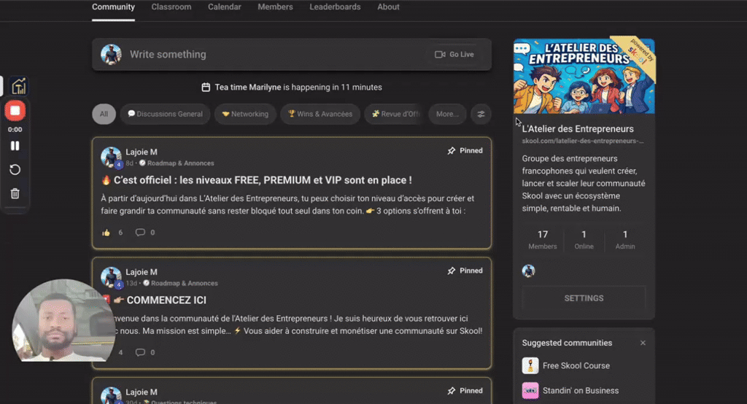This screenshot has height=404, width=747.
Task: Switch to the Community tab
Action: click(x=113, y=7)
